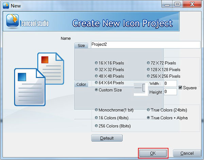This screenshot has width=204, height=160.
Task: Click the custom size preview box
Action: pos(141,89)
